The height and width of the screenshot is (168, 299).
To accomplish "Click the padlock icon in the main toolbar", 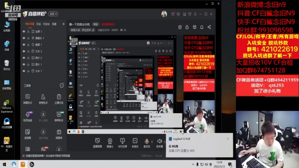I will click(x=187, y=27).
